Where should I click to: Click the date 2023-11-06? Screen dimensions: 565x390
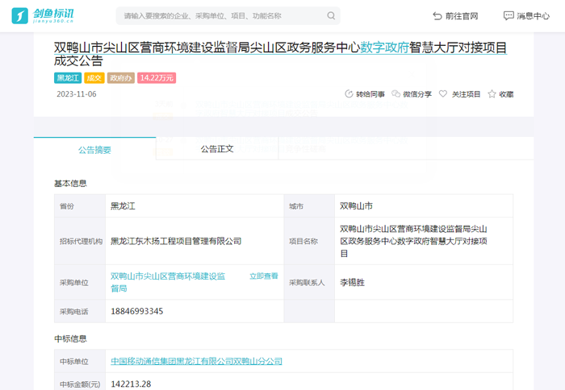(77, 94)
